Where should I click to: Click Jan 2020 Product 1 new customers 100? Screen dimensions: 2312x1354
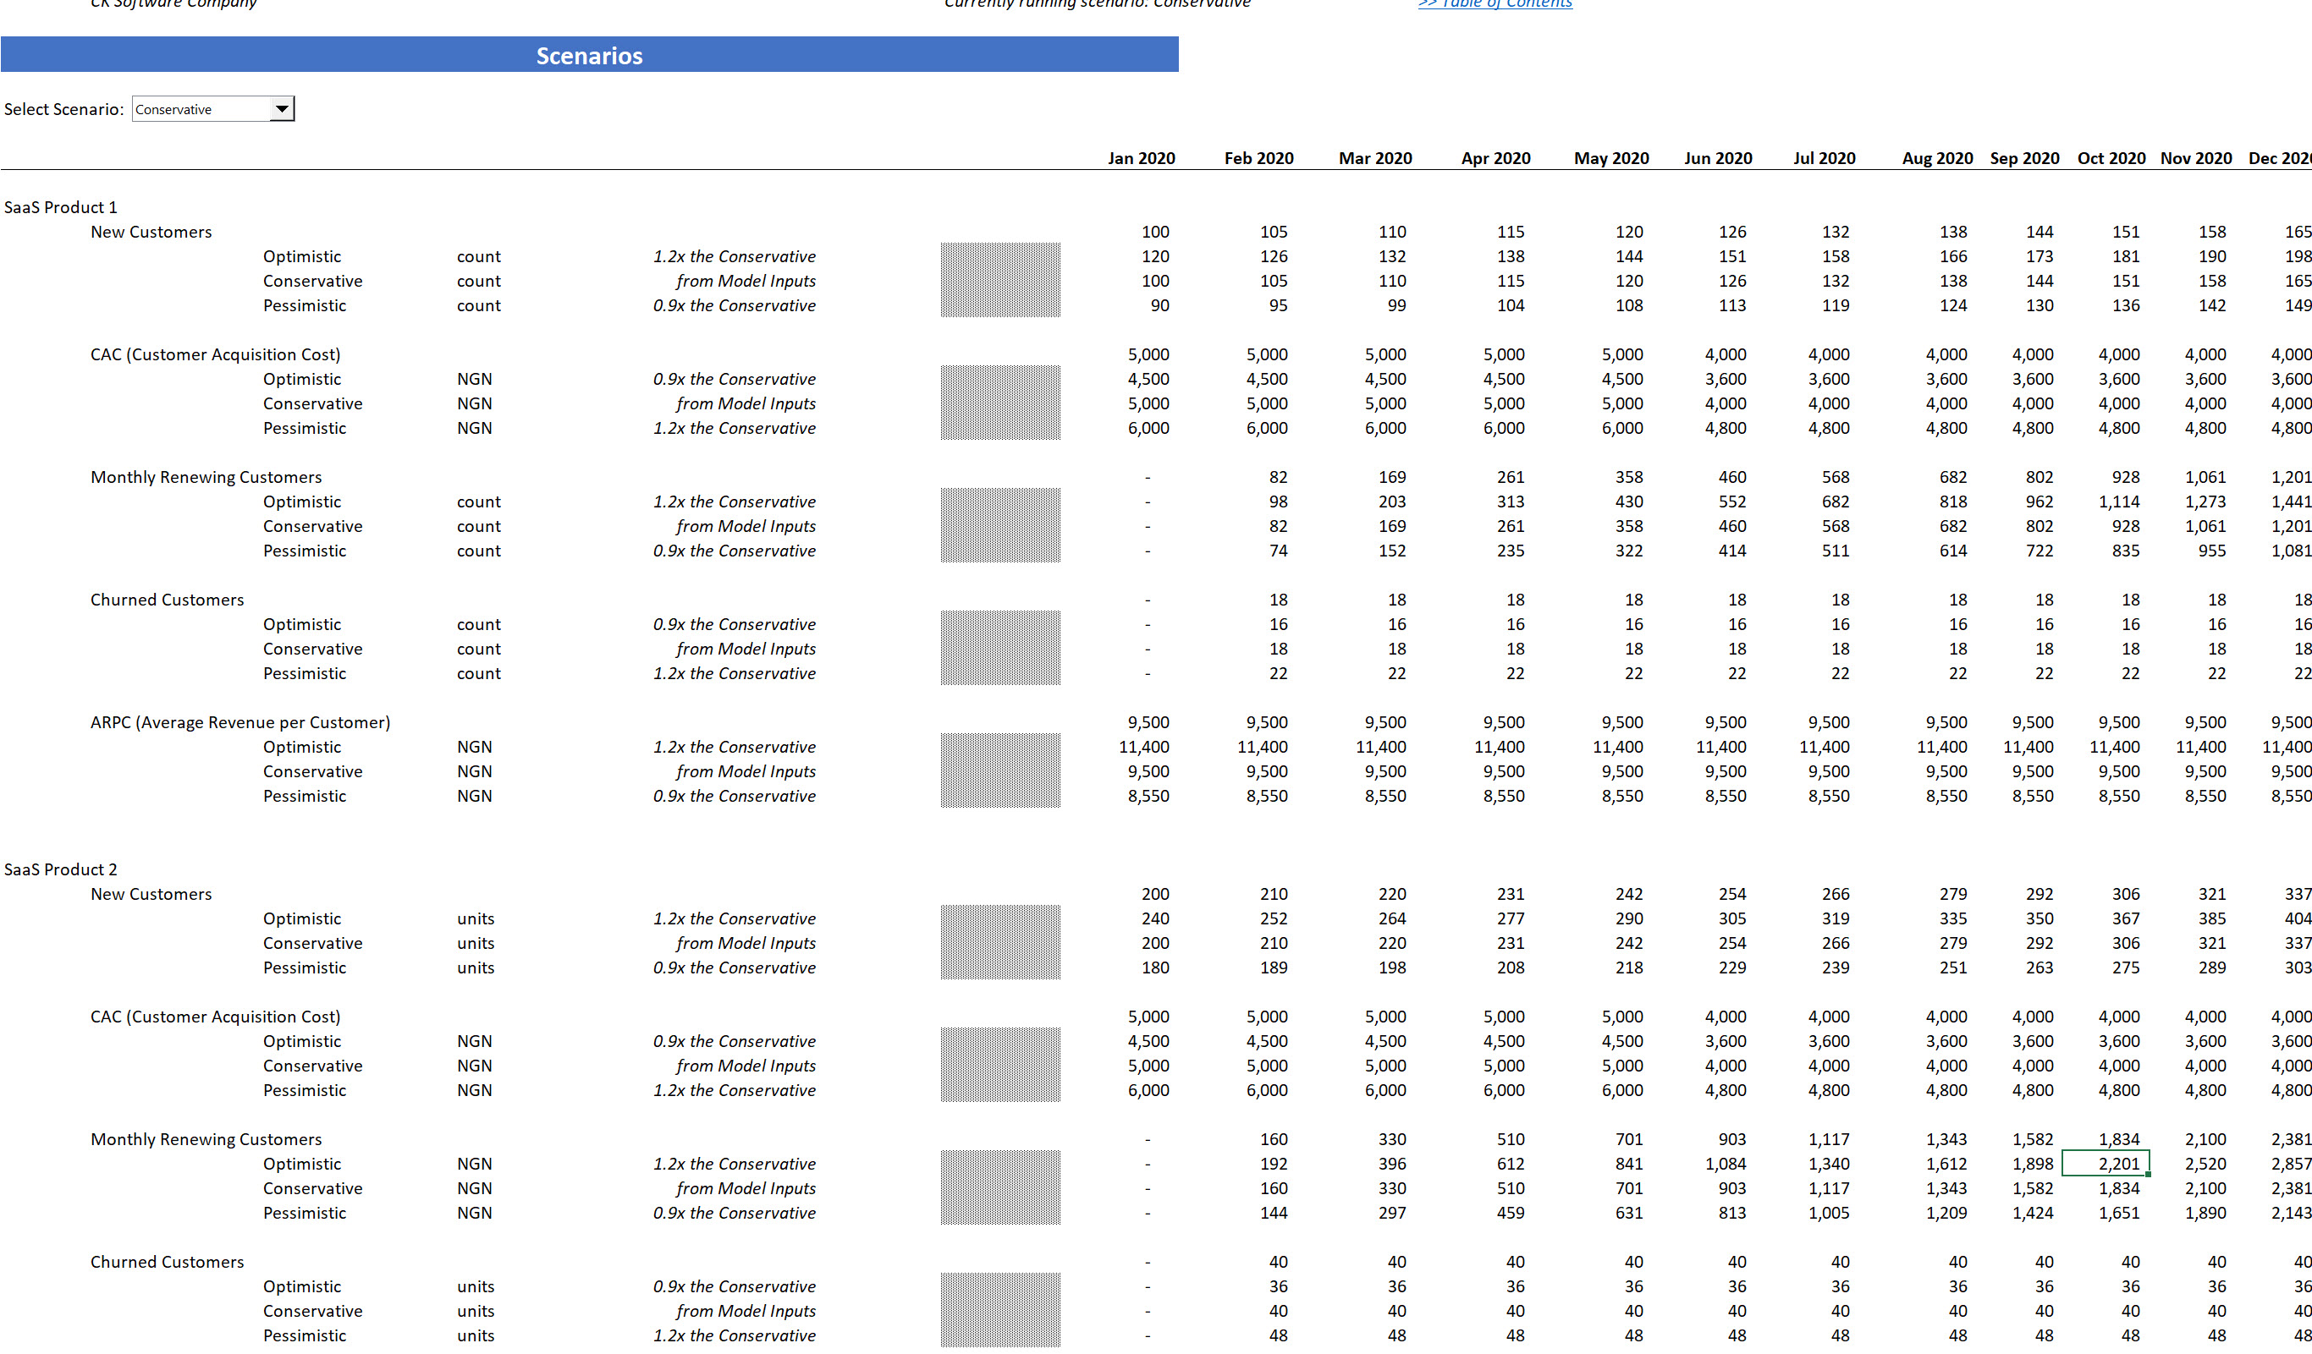[x=1154, y=232]
